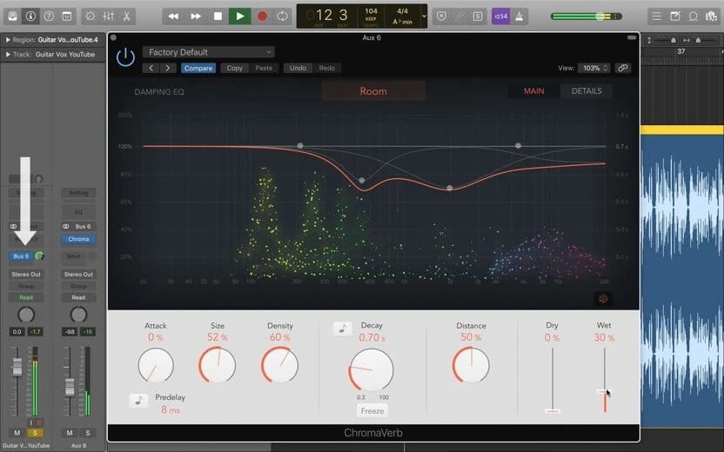Click the Predelay 8 ms value
The image size is (724, 452).
point(171,409)
